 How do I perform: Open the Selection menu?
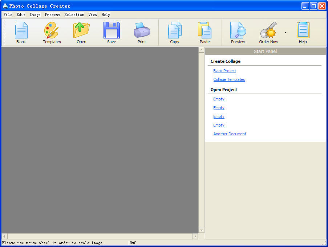tap(74, 15)
